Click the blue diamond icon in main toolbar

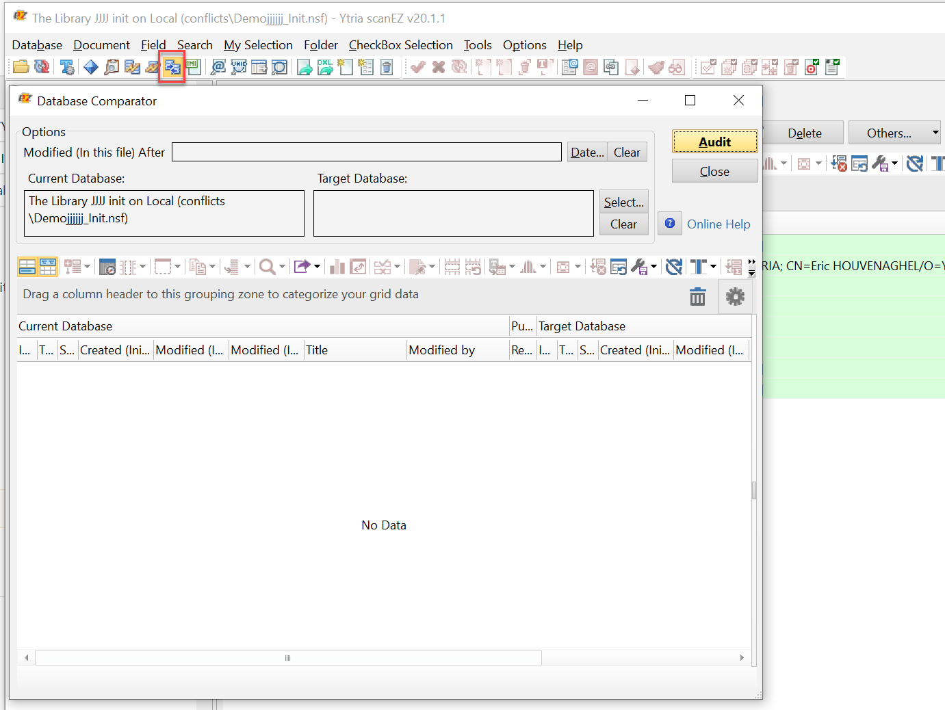click(x=90, y=67)
